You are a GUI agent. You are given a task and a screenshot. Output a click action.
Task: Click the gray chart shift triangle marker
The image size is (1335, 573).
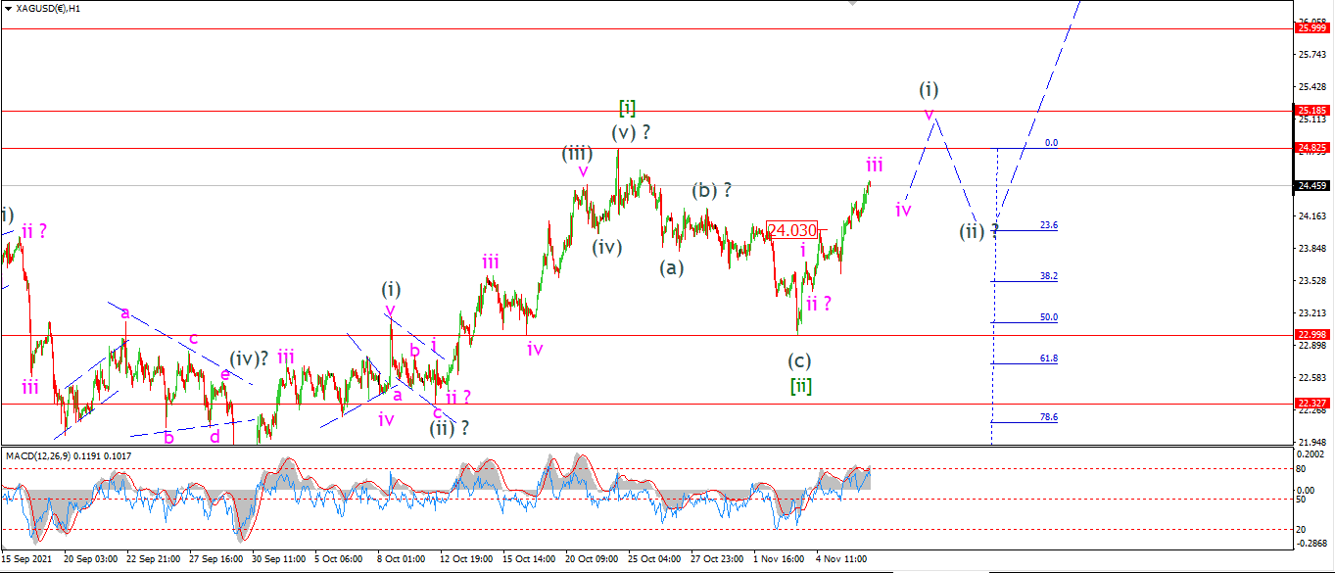click(x=853, y=3)
